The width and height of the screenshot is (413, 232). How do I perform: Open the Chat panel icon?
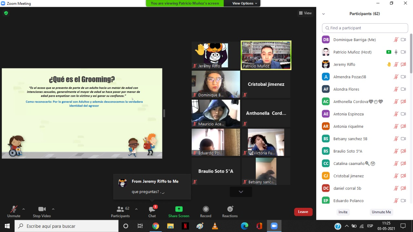(152, 209)
